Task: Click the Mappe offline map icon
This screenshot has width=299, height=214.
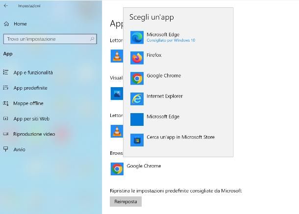Action: coord(6,103)
